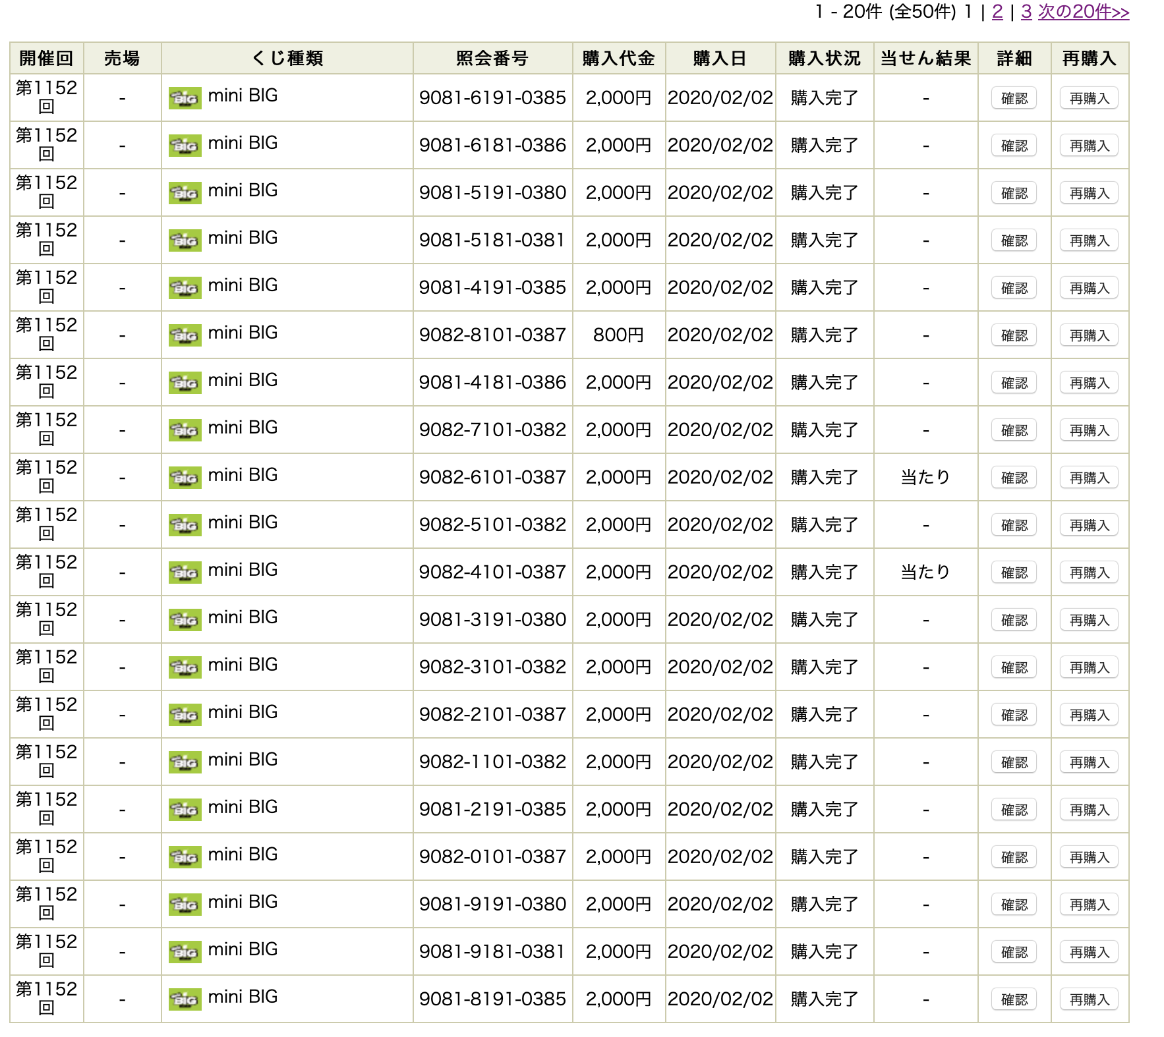Image resolution: width=1164 pixels, height=1037 pixels.
Task: Repurchase ticket 9081-6181-0386
Action: pyautogui.click(x=1089, y=146)
